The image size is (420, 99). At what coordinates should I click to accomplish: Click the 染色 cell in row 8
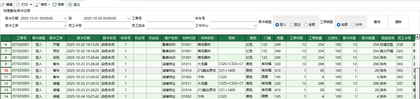[x=56, y=57]
